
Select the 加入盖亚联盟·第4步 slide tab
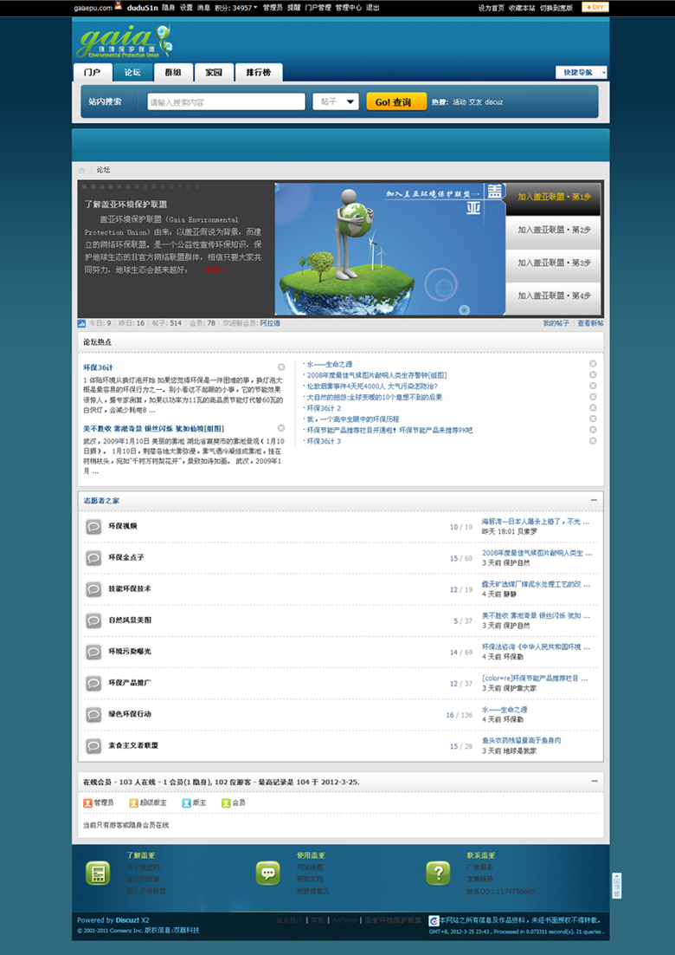(x=553, y=296)
